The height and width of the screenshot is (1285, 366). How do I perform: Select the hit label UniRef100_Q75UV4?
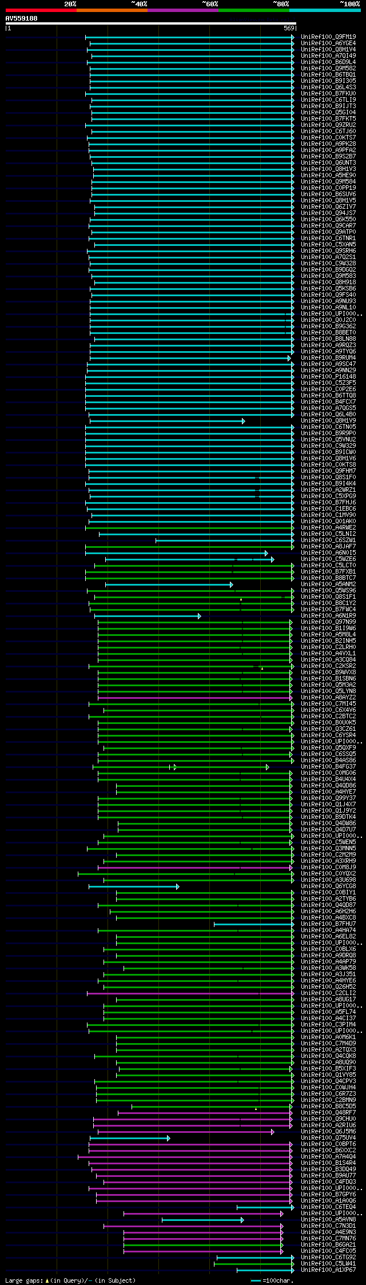point(328,1138)
